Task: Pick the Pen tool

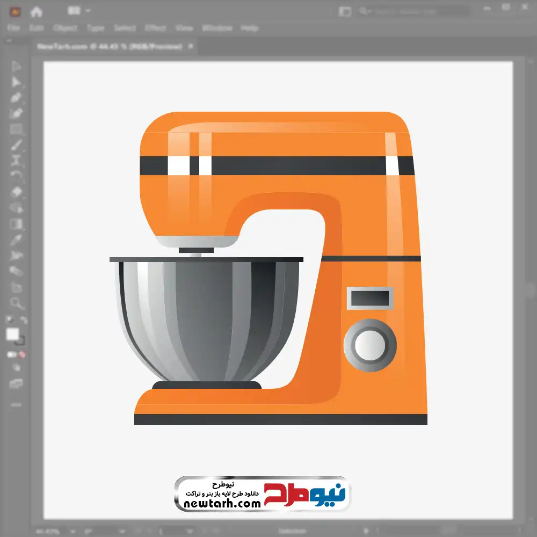Action: click(16, 98)
